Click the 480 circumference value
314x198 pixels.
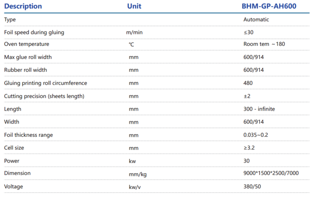tap(248, 83)
